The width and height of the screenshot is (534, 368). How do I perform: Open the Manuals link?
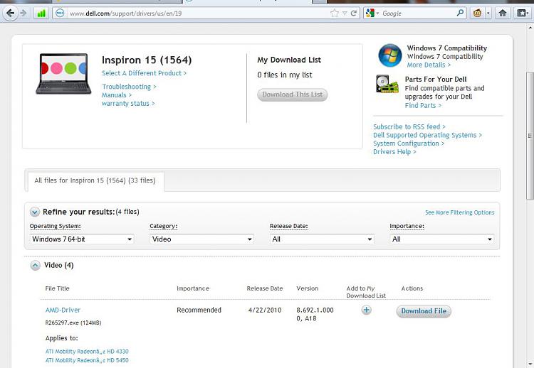pos(117,95)
